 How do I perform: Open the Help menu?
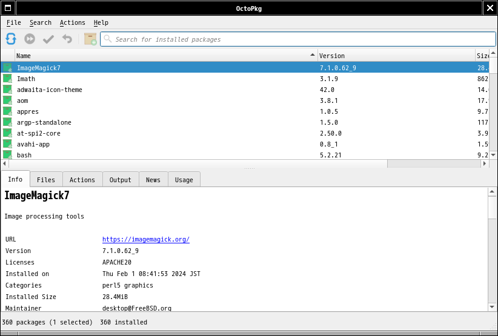pyautogui.click(x=101, y=22)
